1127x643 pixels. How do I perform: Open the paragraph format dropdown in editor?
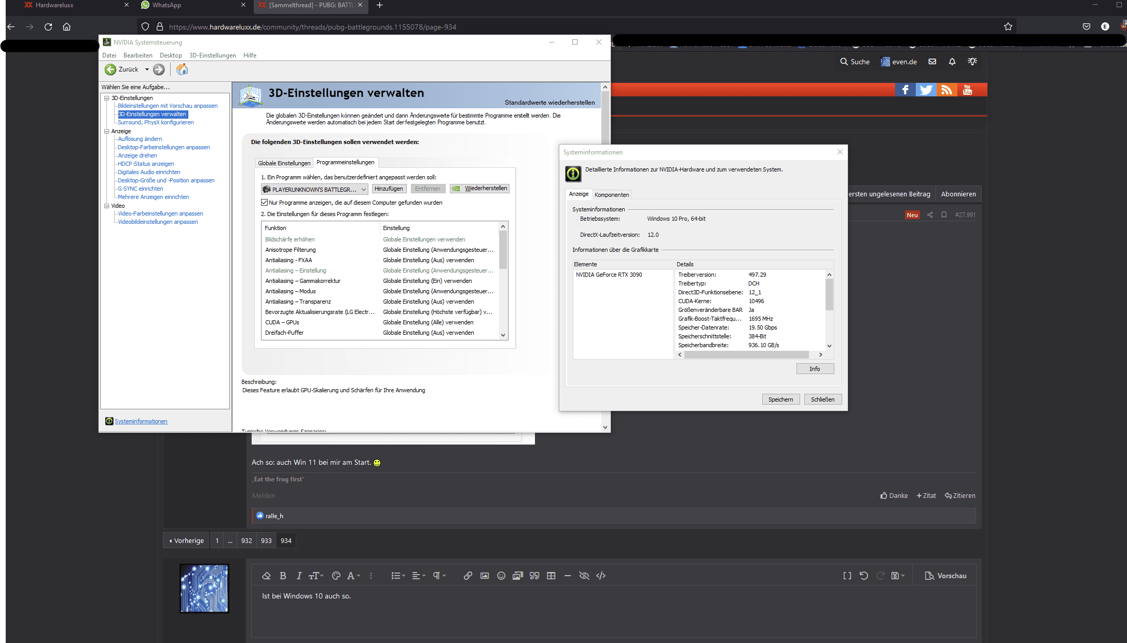439,576
